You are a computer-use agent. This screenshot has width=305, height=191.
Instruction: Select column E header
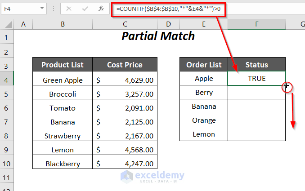(204, 24)
